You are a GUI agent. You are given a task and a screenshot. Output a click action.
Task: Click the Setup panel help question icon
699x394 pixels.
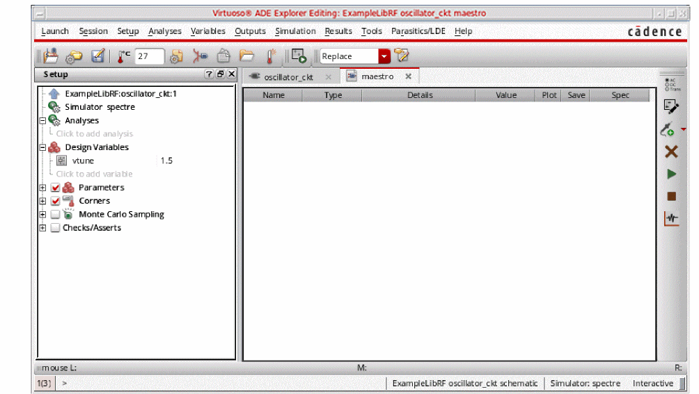coord(209,74)
